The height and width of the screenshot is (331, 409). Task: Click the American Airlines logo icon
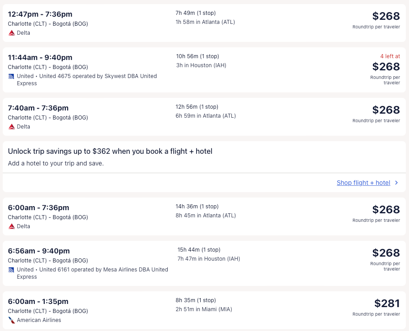point(12,320)
